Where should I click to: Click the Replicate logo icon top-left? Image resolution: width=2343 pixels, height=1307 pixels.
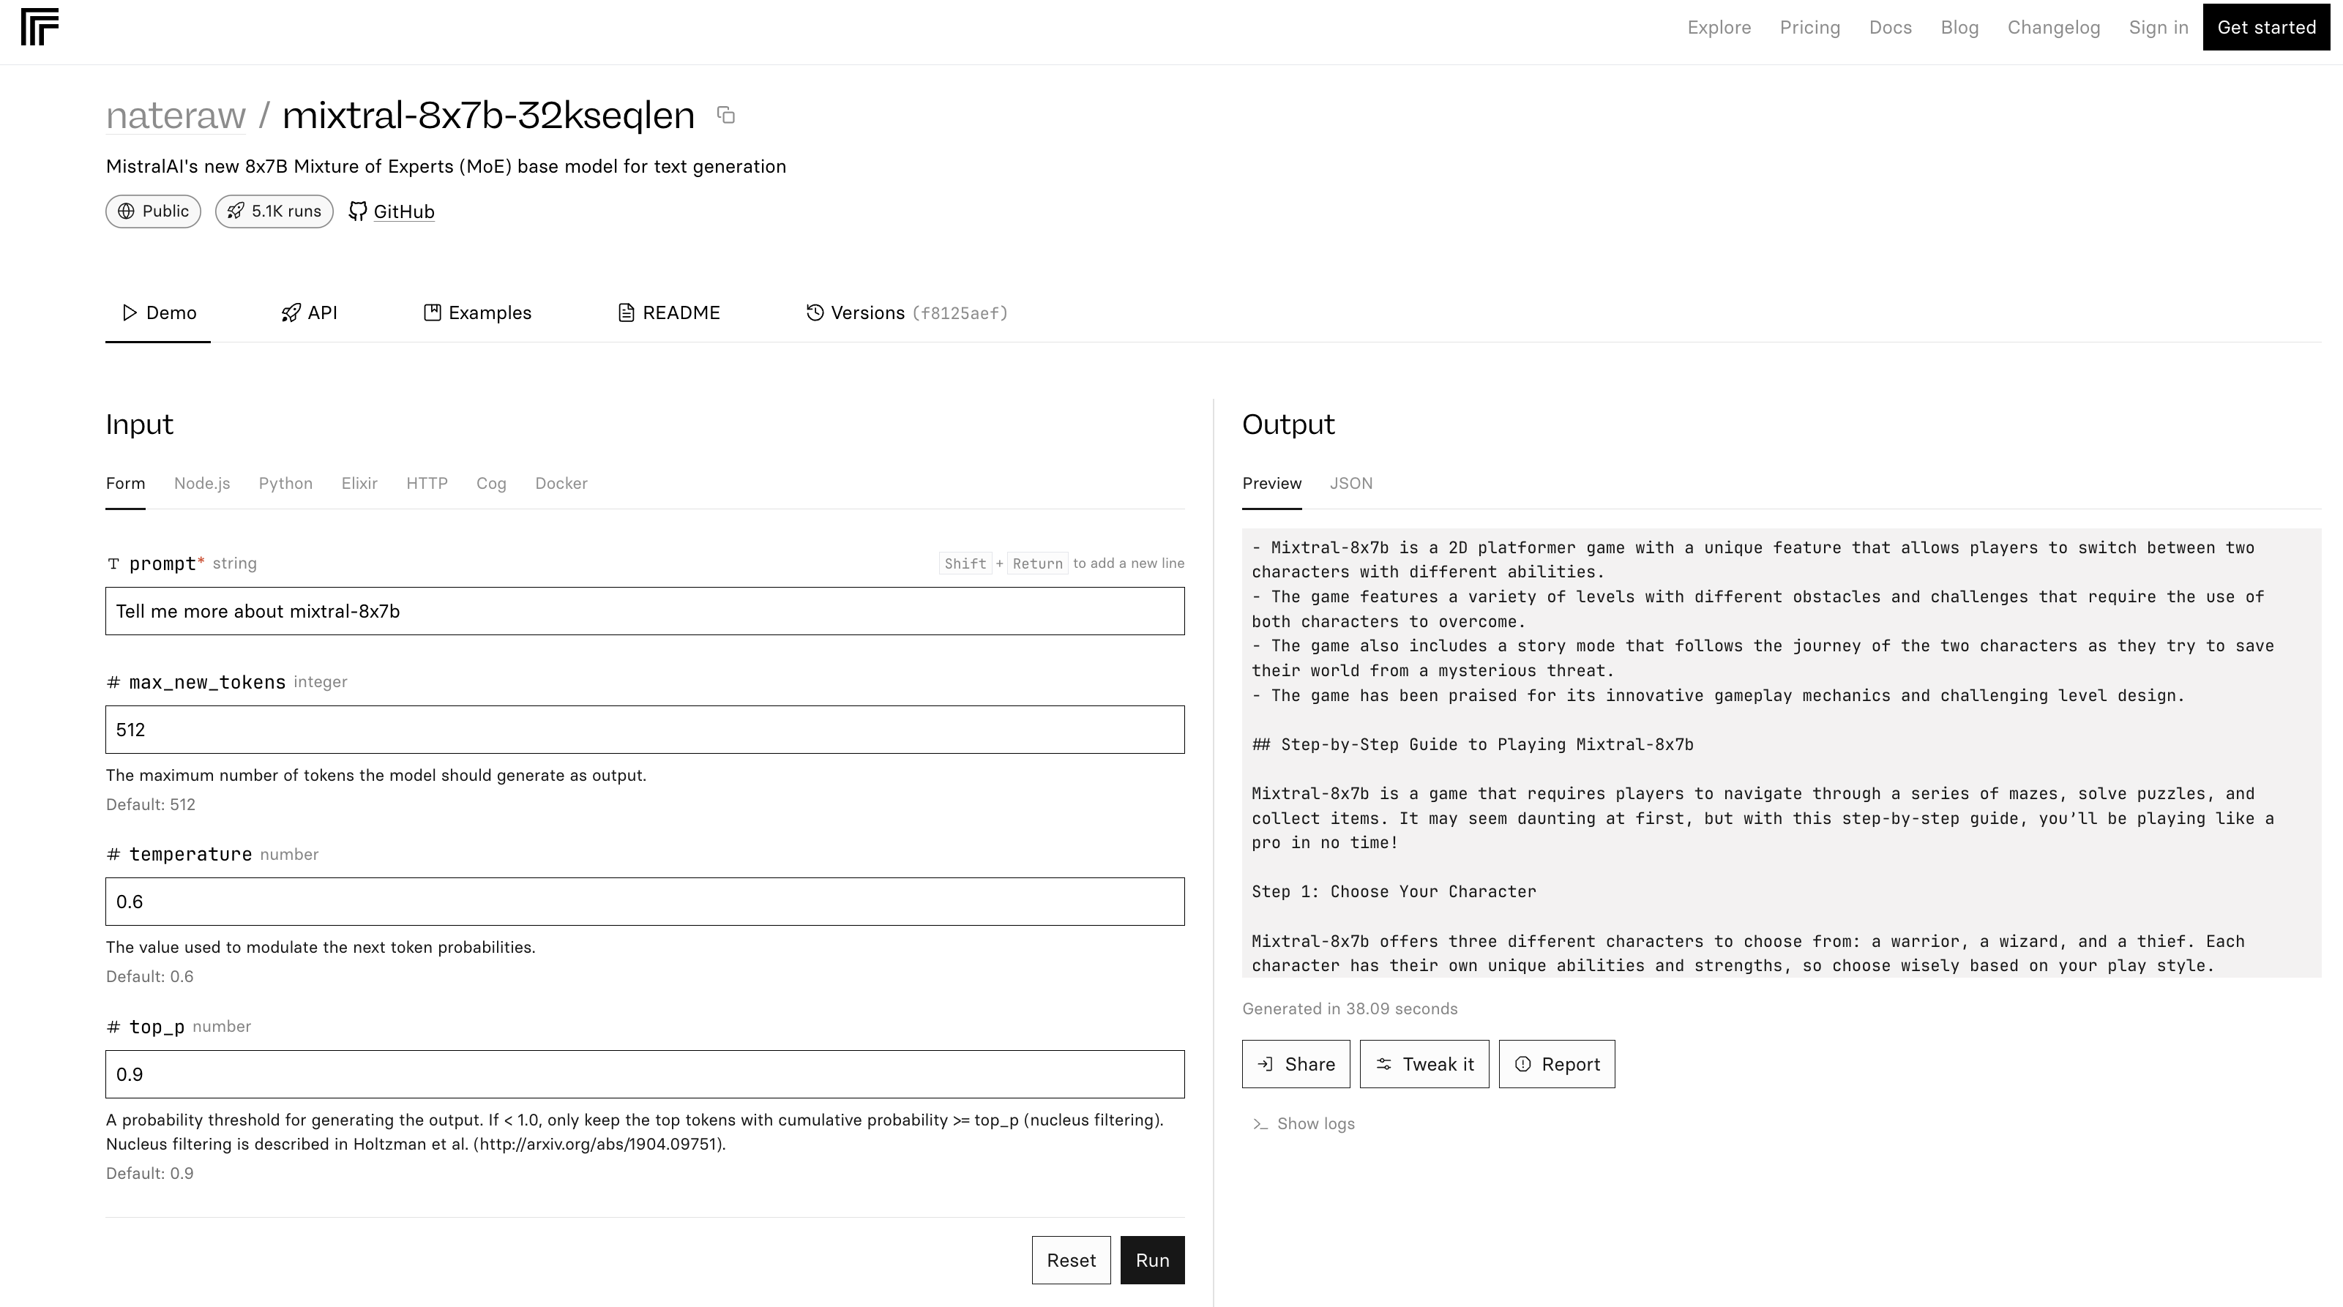[x=39, y=26]
